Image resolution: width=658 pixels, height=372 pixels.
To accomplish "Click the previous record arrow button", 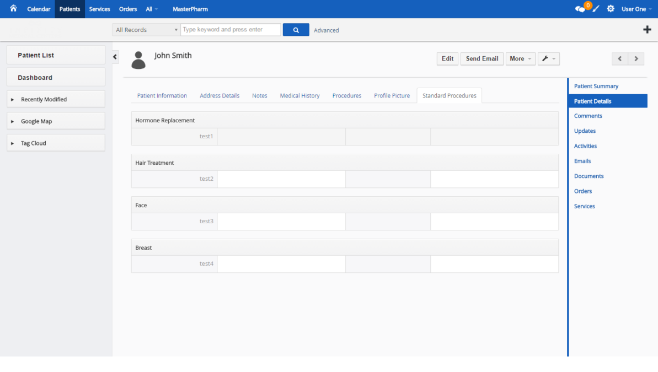I will [619, 58].
